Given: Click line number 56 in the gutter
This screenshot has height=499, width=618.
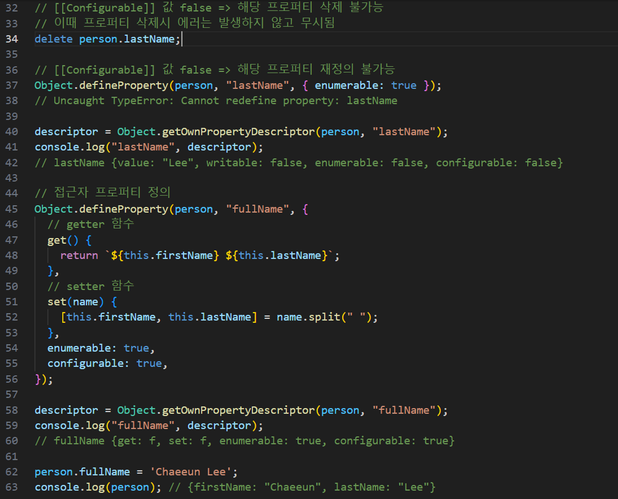Looking at the screenshot, I should (12, 379).
